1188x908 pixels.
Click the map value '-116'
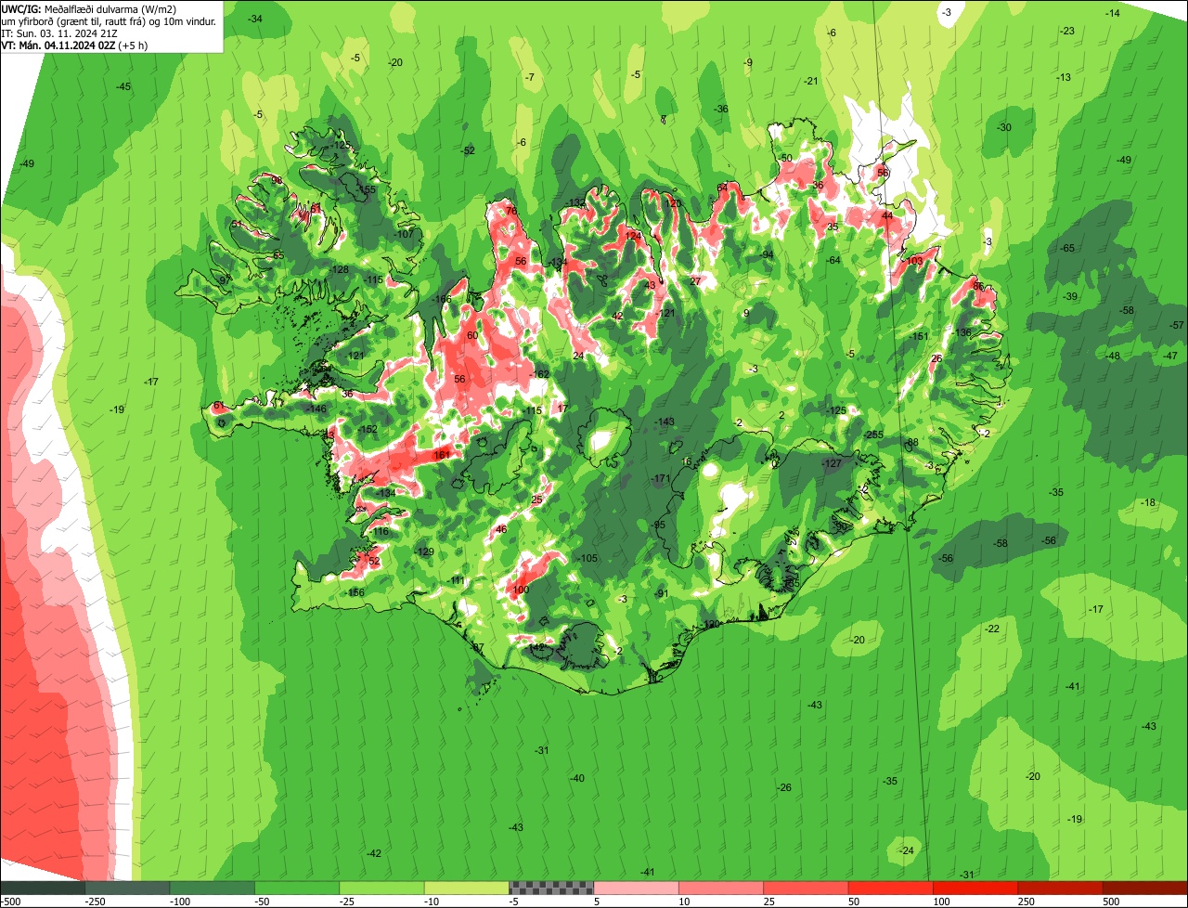click(x=380, y=531)
